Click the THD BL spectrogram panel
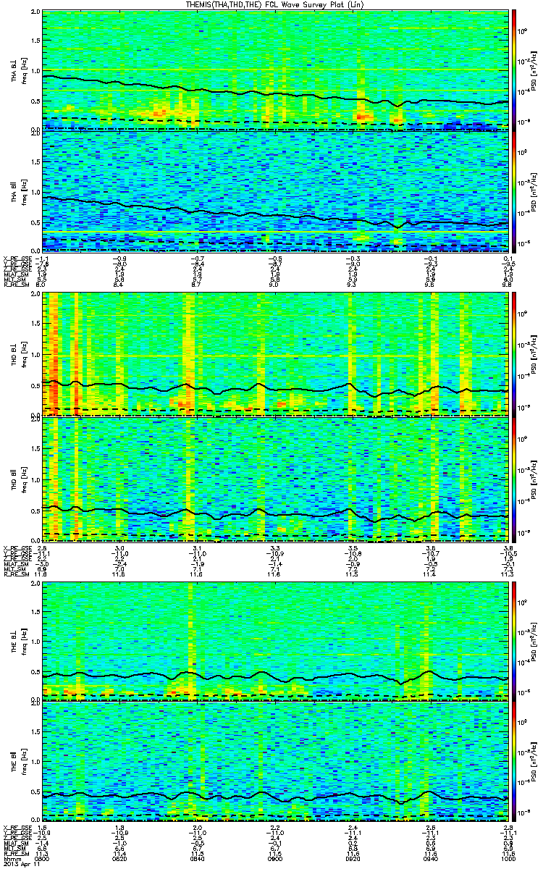Screen dimensions: 543x869 [275, 353]
